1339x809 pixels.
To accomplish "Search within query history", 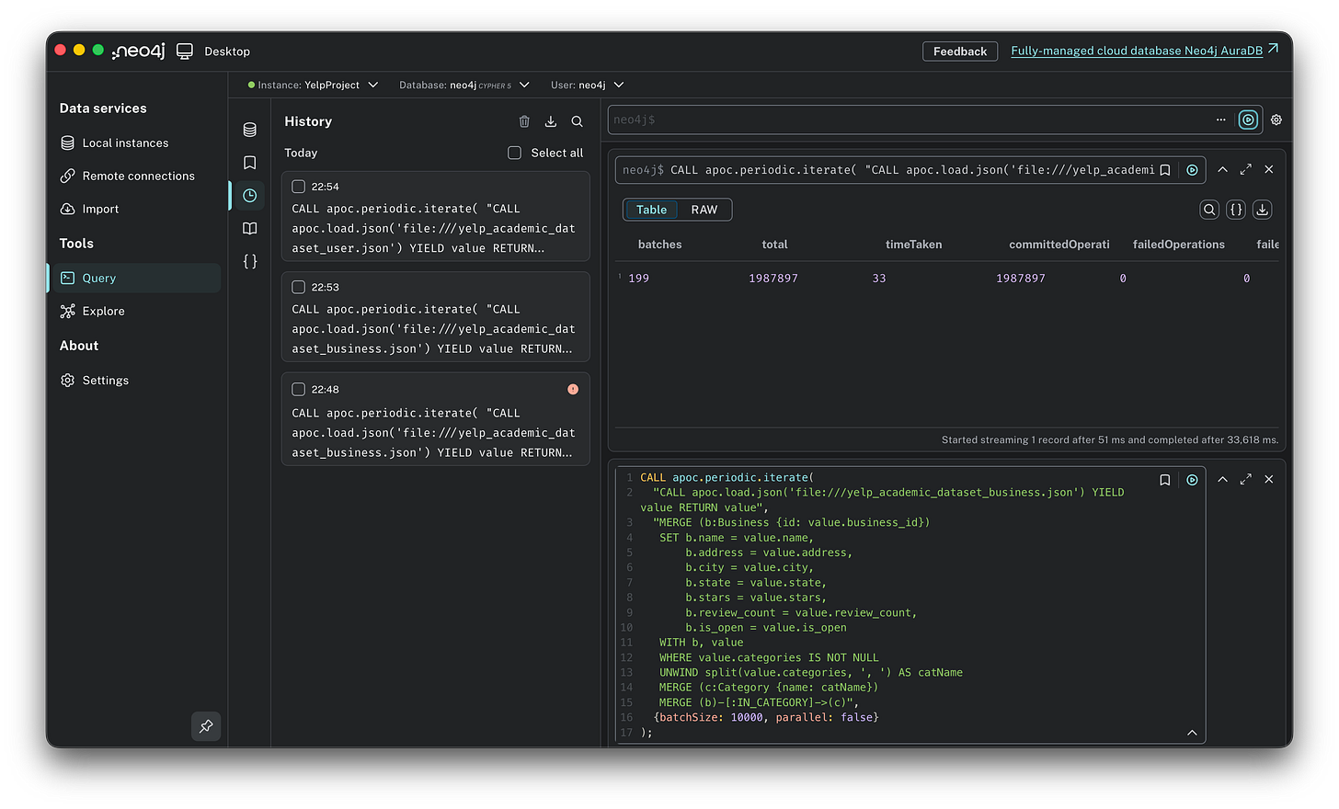I will [577, 120].
